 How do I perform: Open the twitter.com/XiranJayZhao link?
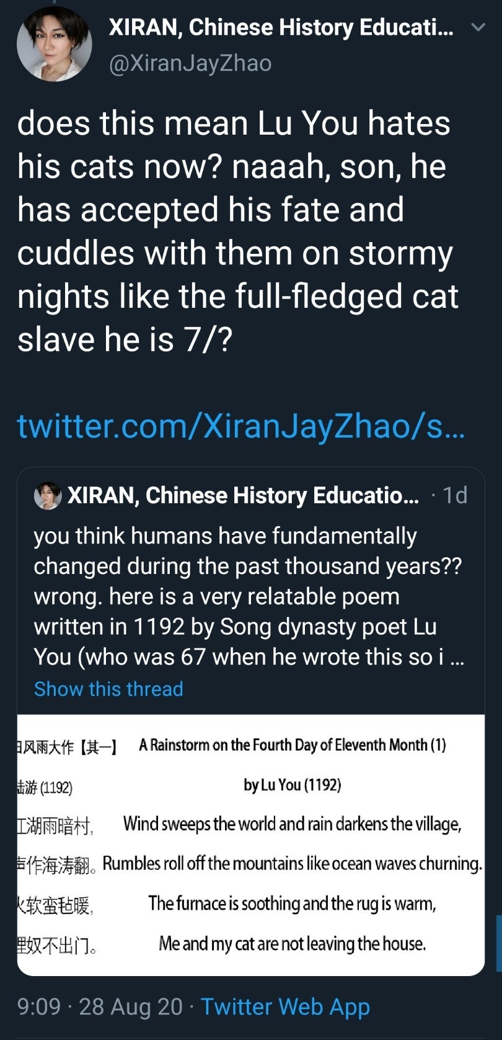point(240,426)
